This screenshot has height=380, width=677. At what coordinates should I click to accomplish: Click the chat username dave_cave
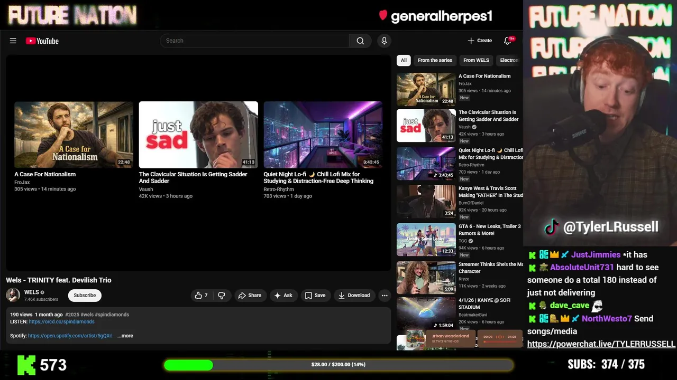[x=569, y=305]
